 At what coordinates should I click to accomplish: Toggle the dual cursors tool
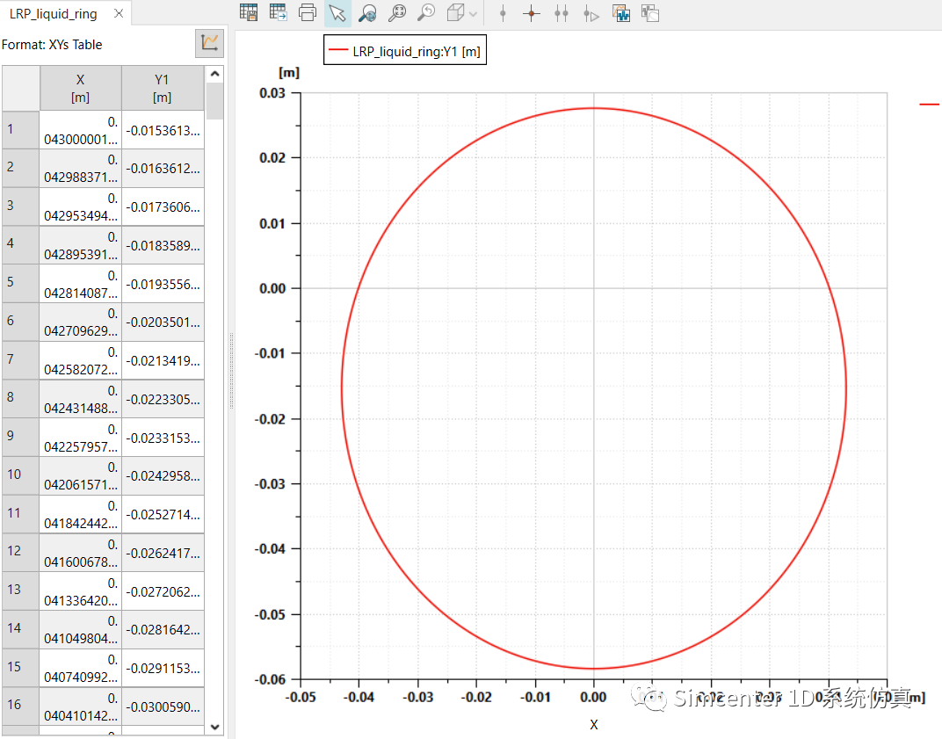pos(562,13)
